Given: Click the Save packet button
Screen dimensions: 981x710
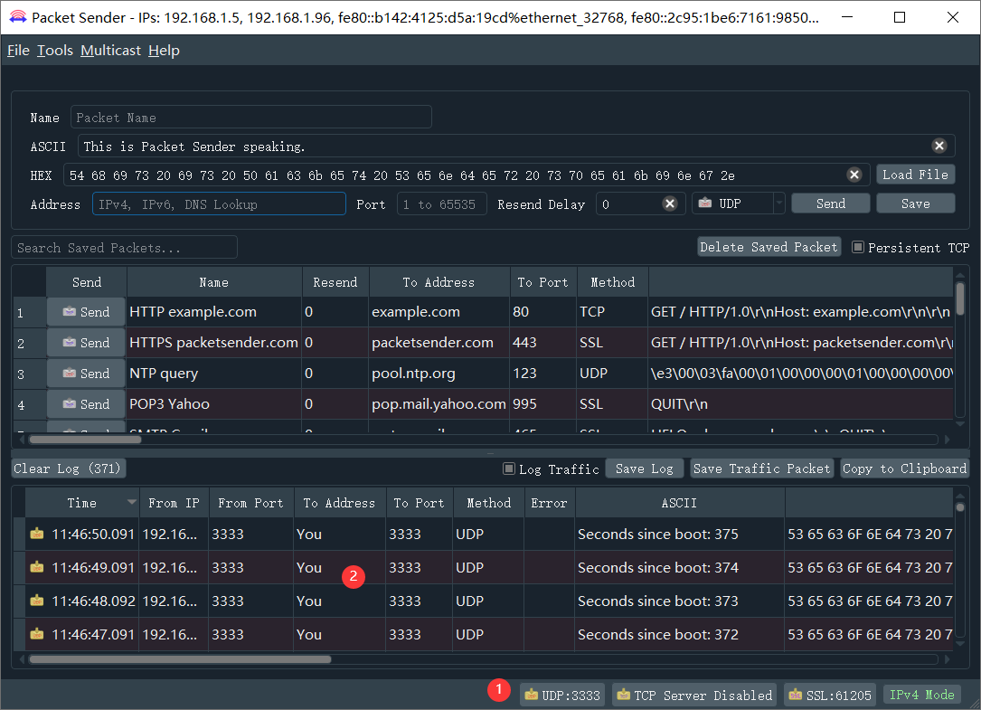Looking at the screenshot, I should 915,204.
